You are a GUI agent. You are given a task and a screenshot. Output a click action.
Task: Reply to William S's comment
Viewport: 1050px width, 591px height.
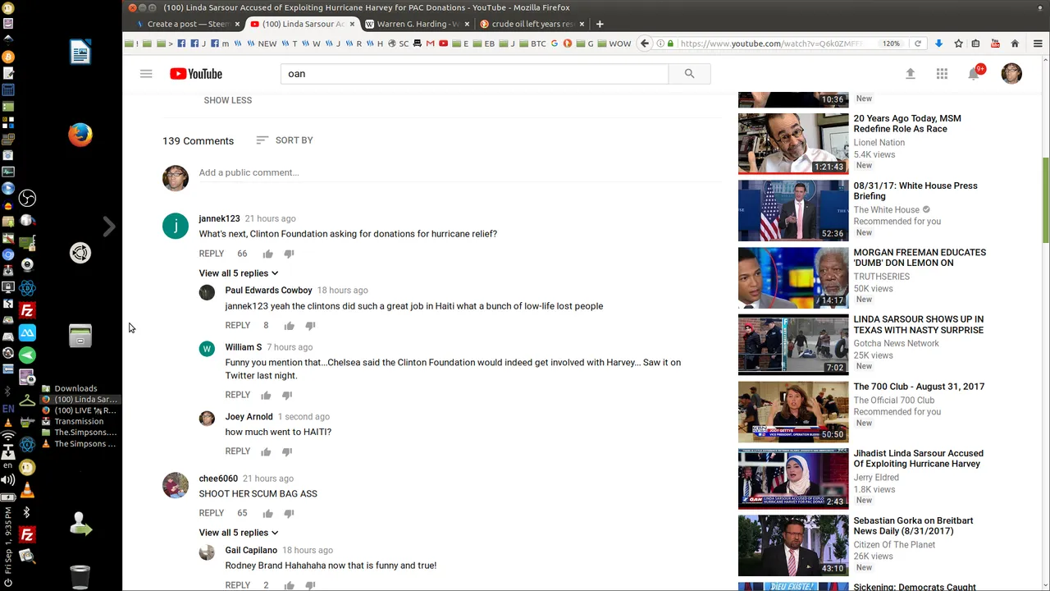point(237,396)
